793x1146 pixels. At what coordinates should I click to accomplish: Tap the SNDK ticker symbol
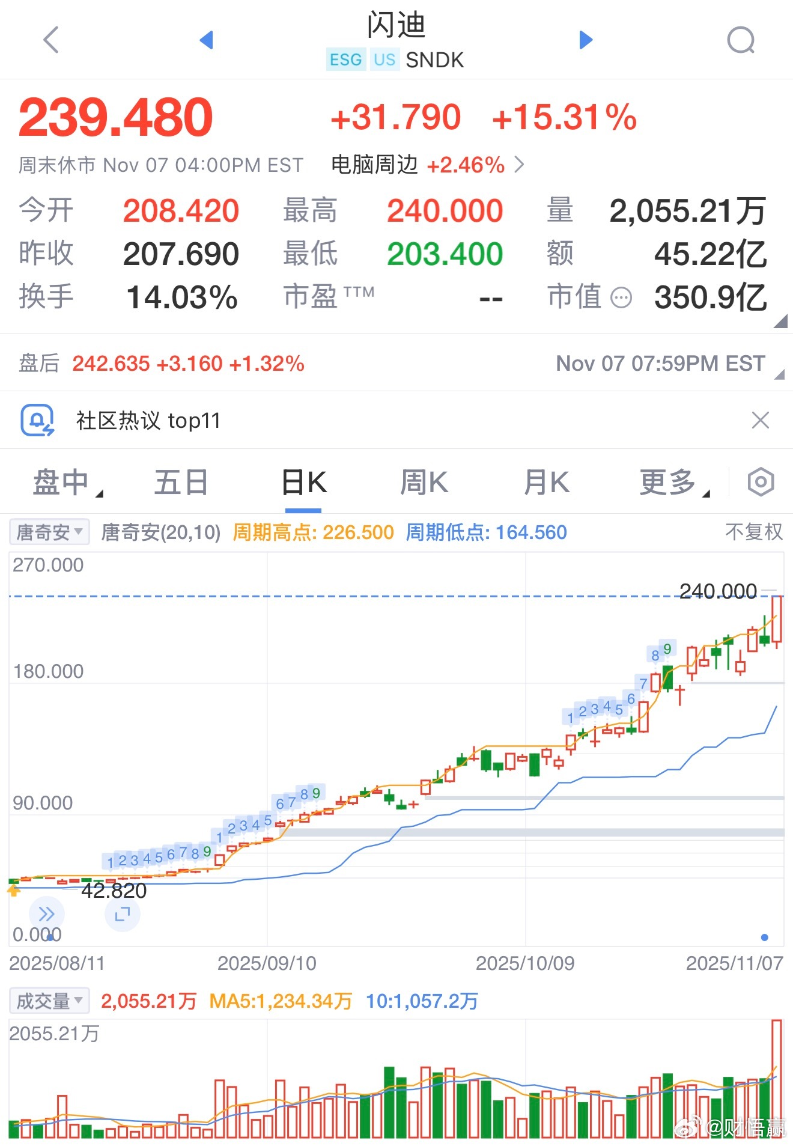click(x=434, y=60)
